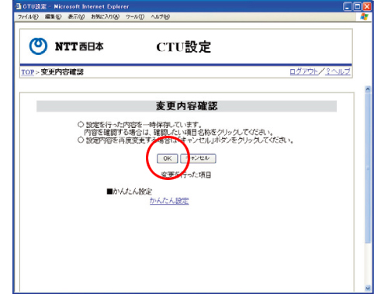This screenshot has height=294, width=388.
Task: Click scrollbar up arrow
Action: pos(368,89)
